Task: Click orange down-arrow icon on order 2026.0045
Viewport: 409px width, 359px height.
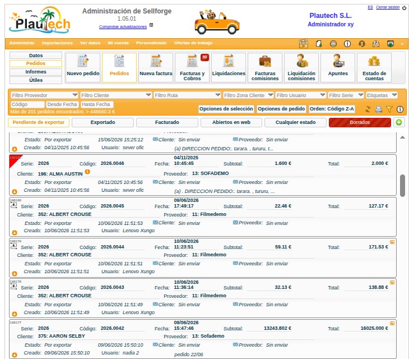Action: point(15,232)
